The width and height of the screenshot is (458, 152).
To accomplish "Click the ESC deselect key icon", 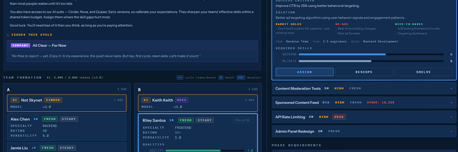I will click(241, 78).
